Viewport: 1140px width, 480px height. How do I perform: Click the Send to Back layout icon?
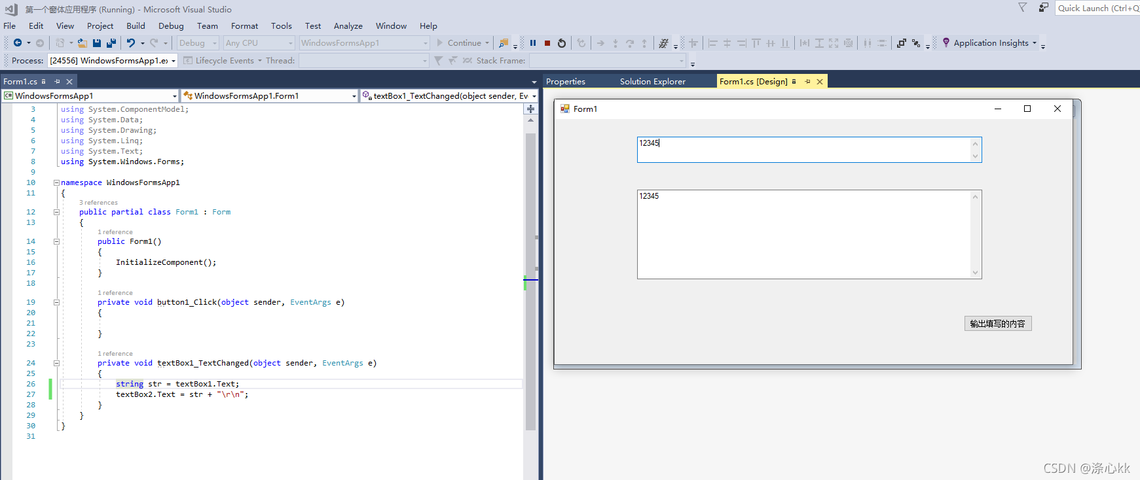coord(916,43)
